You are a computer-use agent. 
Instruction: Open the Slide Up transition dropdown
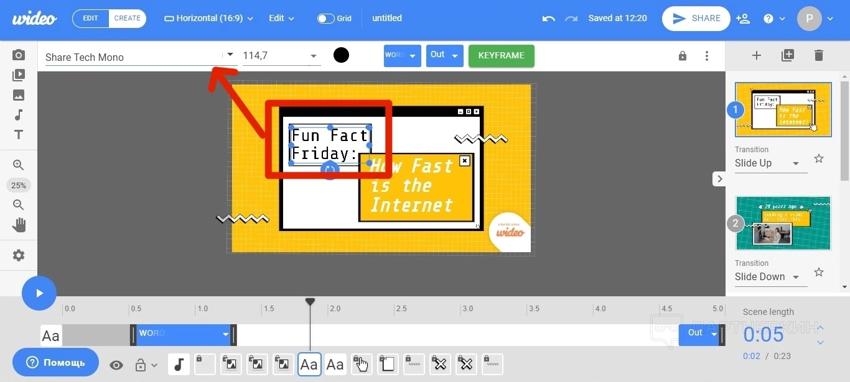770,163
